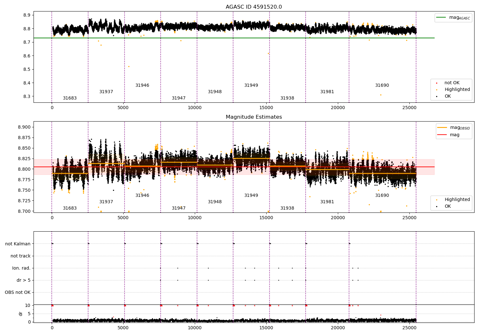Click the 8.6 y-axis tick label

pos(27,56)
